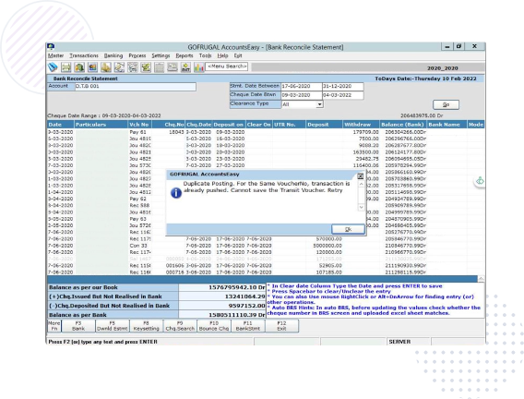Click the F11 BankStmt button
524x399 pixels.
pos(248,326)
